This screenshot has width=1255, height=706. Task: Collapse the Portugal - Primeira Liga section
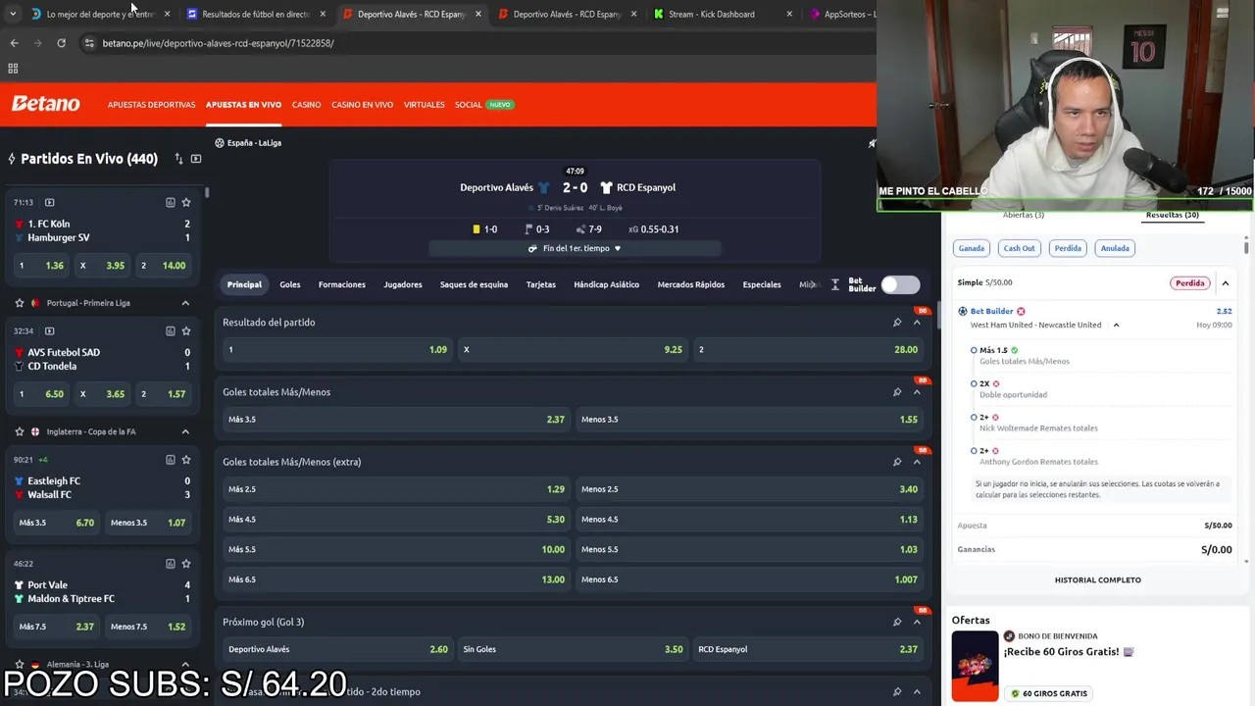tap(185, 303)
